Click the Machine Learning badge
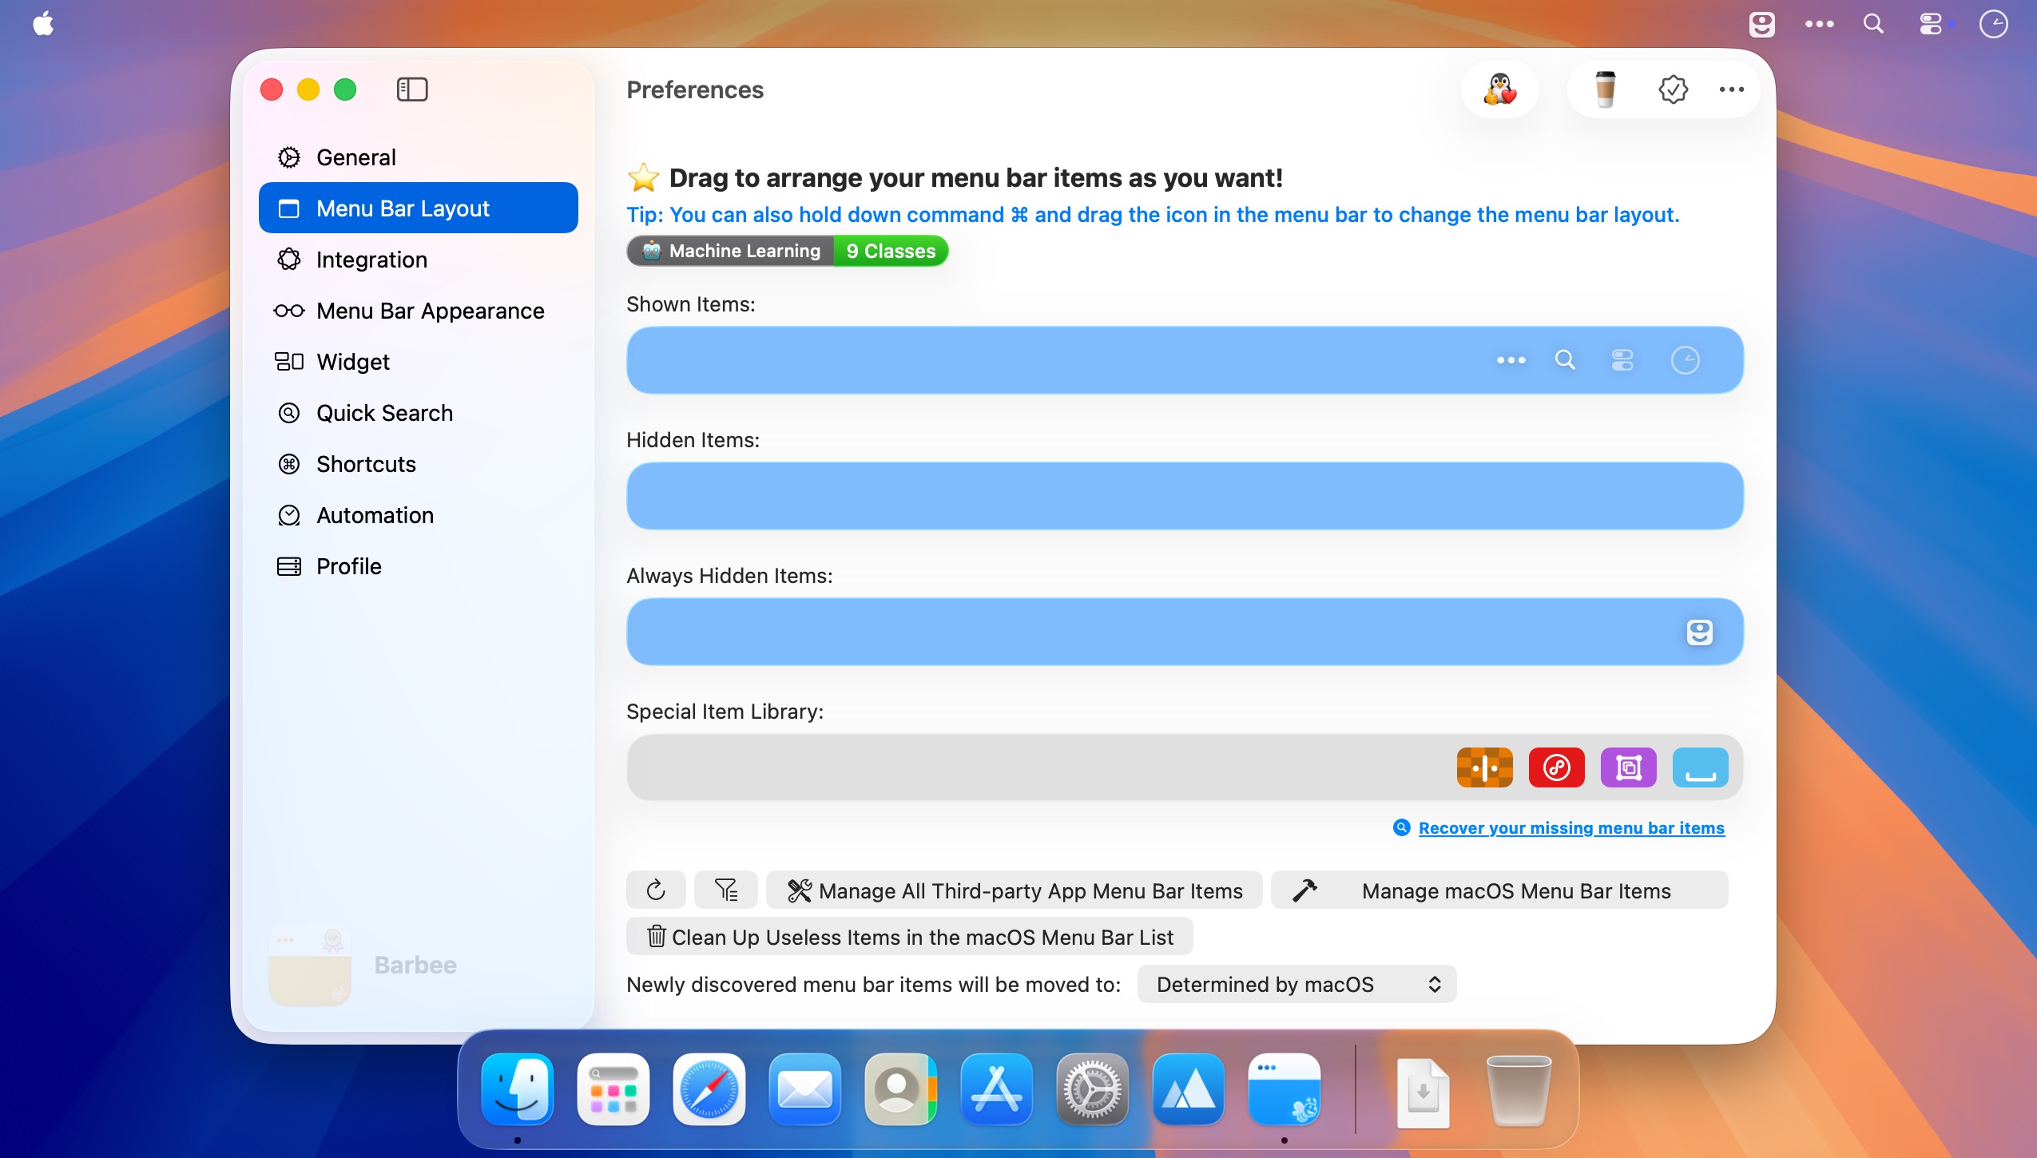The height and width of the screenshot is (1158, 2037). (x=730, y=251)
